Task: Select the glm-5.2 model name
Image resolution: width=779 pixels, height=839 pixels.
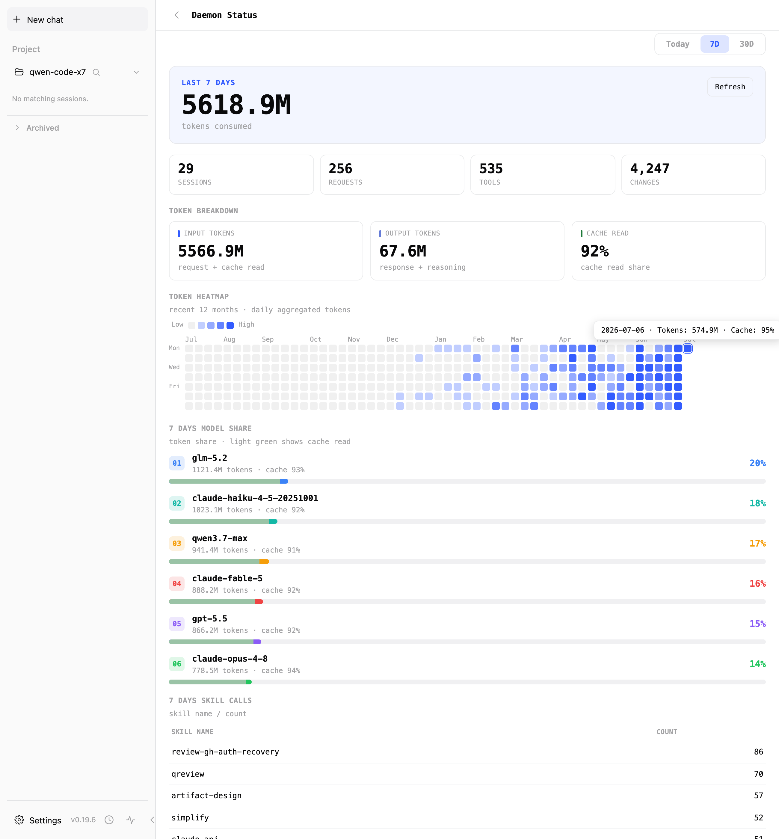Action: tap(209, 458)
